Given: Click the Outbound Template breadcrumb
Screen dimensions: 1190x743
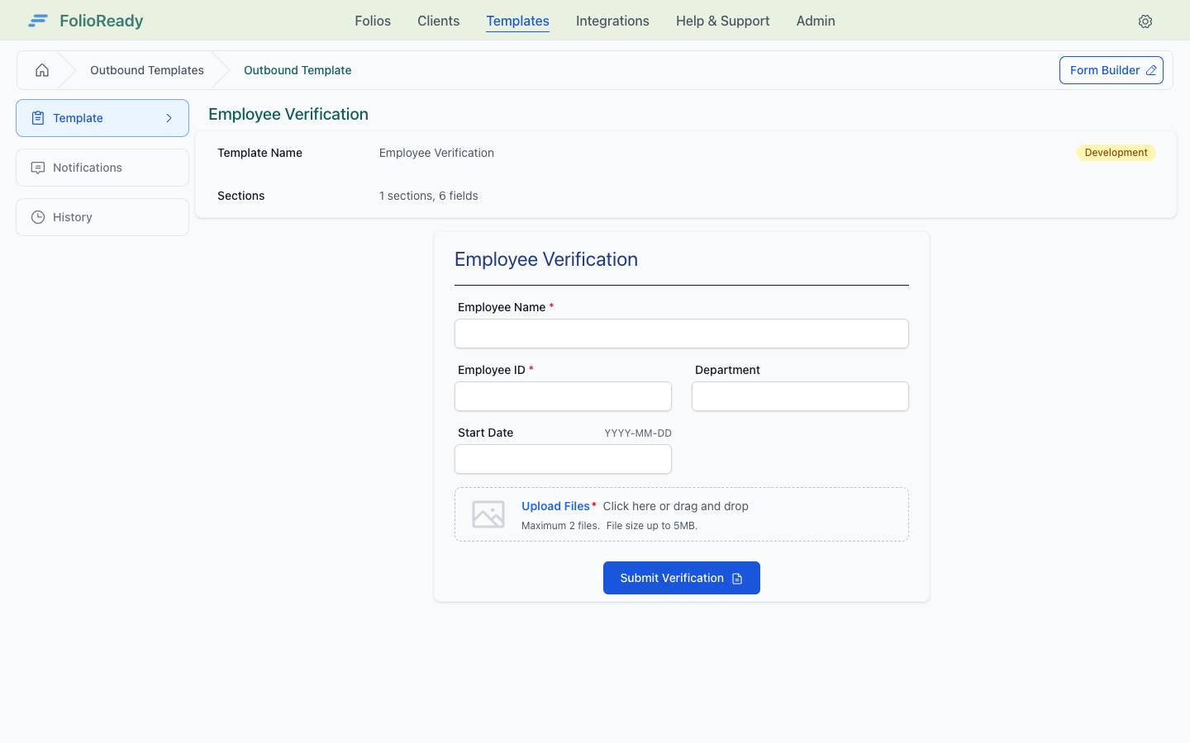Looking at the screenshot, I should point(297,70).
